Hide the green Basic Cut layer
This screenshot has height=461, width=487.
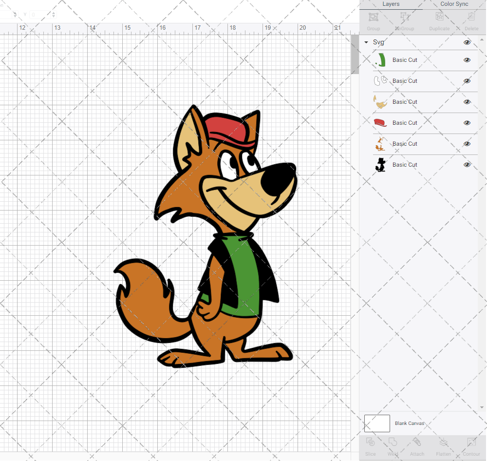tap(467, 60)
